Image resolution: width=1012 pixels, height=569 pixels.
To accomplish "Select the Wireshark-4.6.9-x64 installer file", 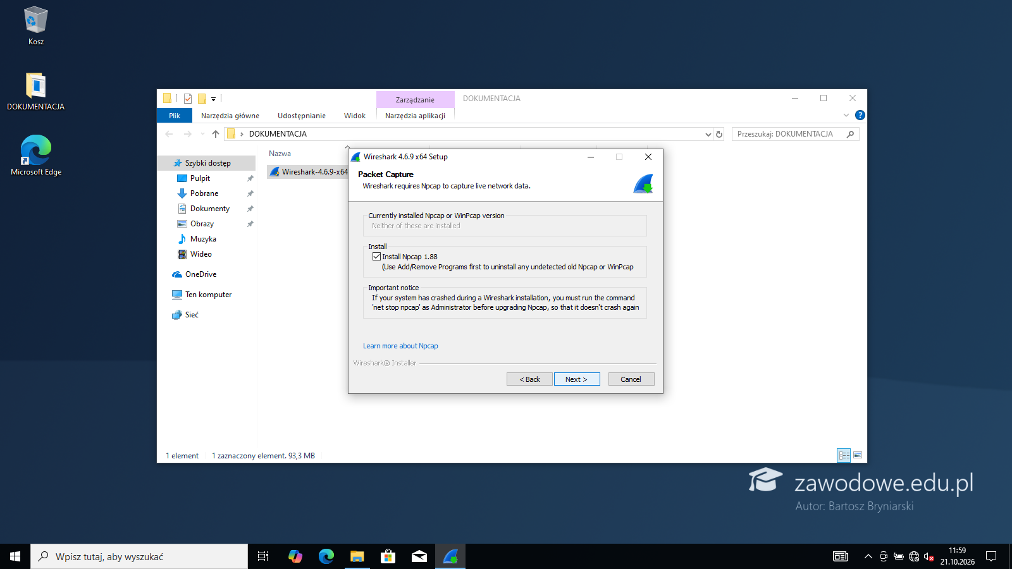I will point(309,172).
